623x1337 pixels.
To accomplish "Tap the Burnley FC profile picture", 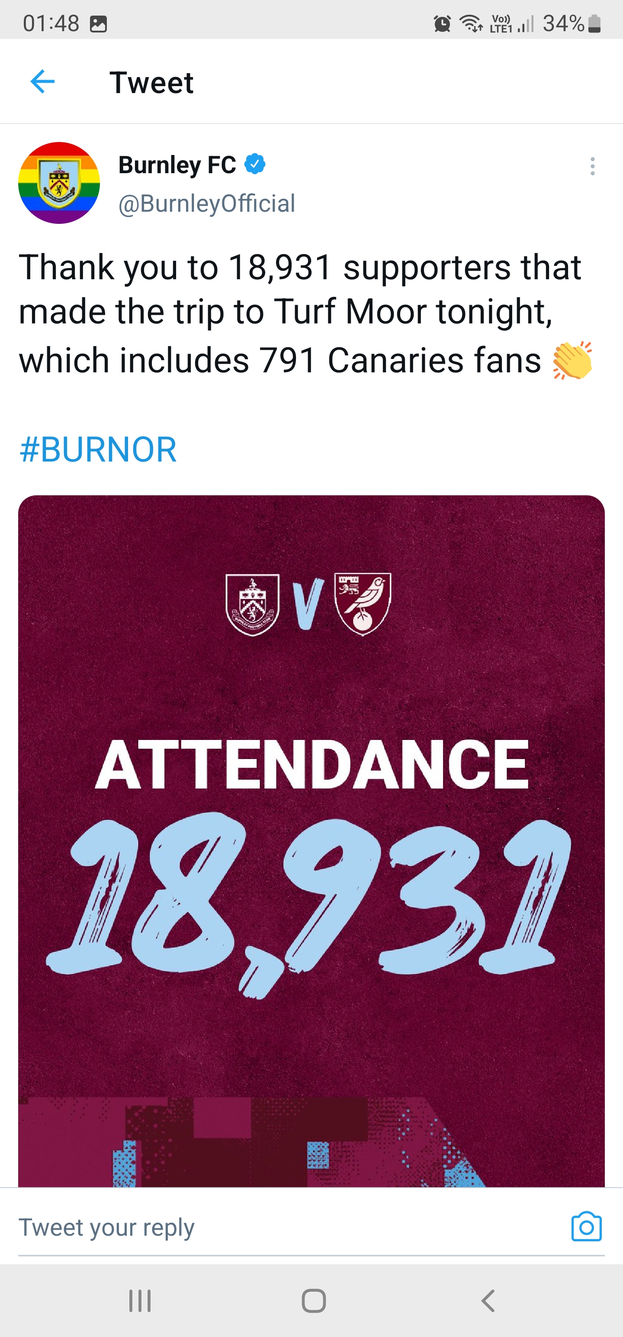I will [x=59, y=183].
